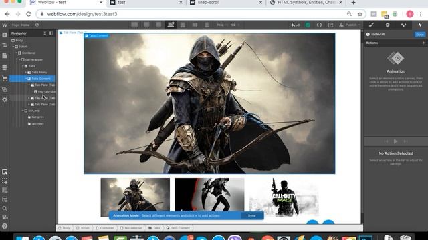This screenshot has width=428, height=240.
Task: Open the Publish dropdown
Action: point(350,25)
